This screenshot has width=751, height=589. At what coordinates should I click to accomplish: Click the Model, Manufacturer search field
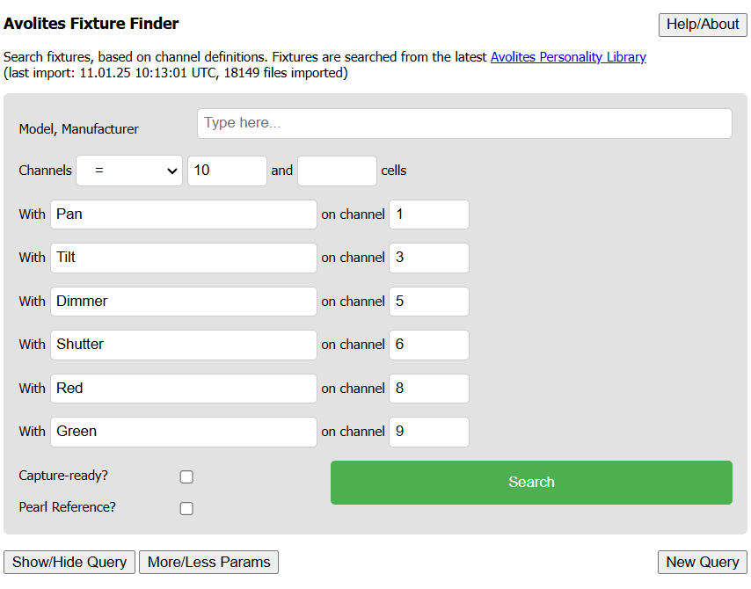[x=464, y=123]
